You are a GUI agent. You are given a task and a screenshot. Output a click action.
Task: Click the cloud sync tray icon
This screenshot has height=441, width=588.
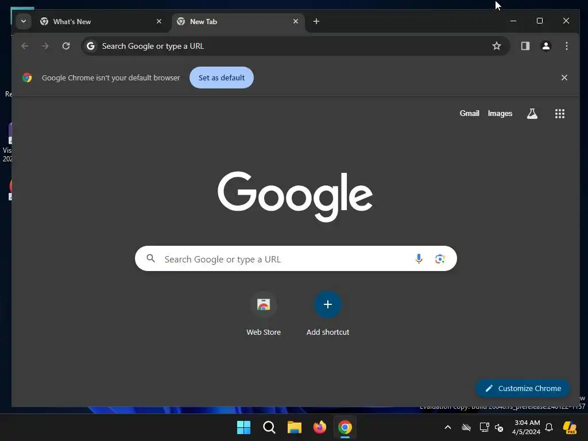pyautogui.click(x=466, y=427)
